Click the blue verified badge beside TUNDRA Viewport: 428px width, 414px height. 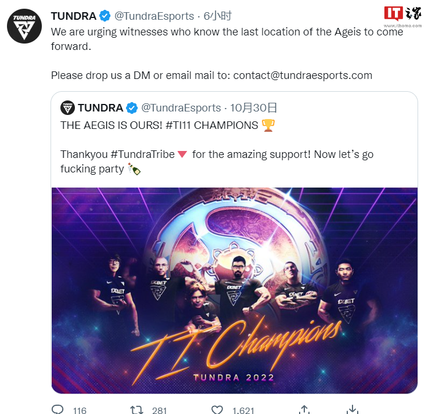(105, 16)
